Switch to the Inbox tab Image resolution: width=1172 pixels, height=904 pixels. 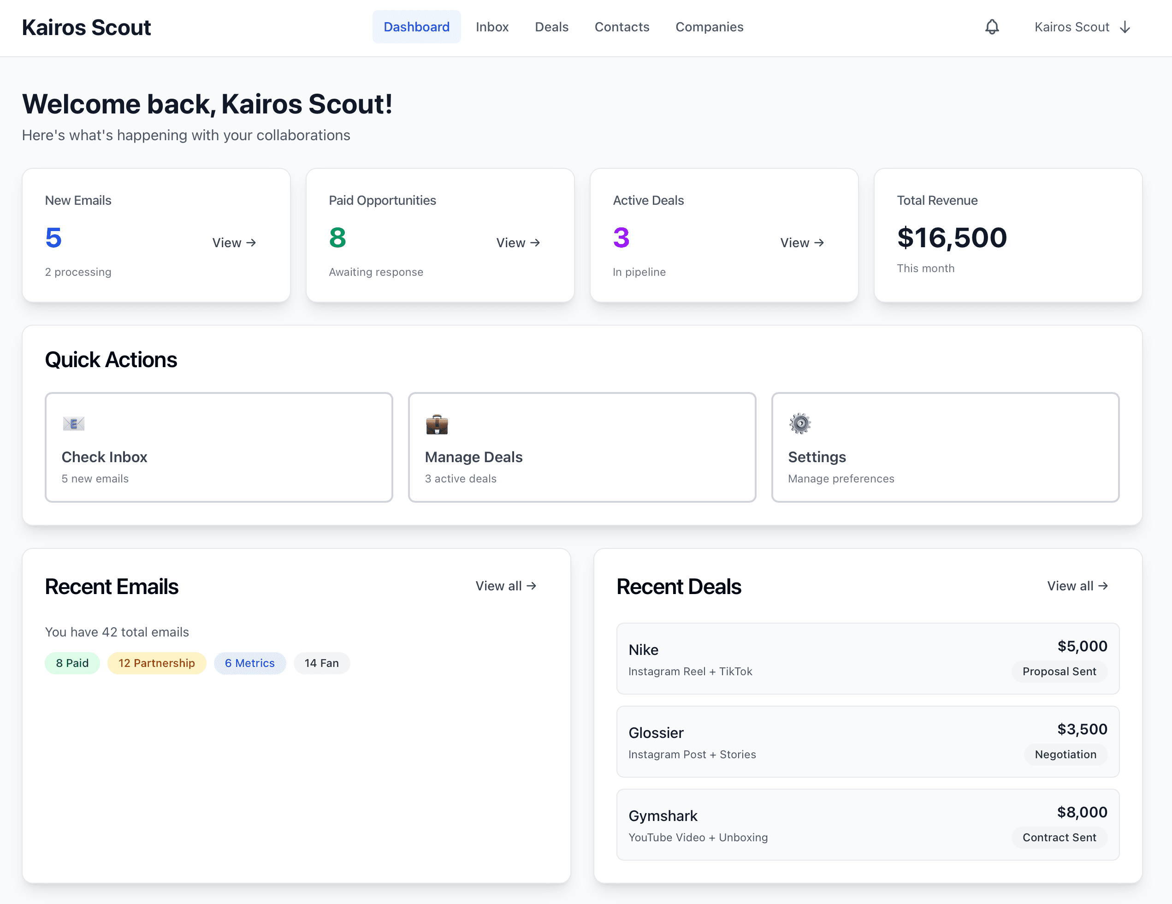492,27
